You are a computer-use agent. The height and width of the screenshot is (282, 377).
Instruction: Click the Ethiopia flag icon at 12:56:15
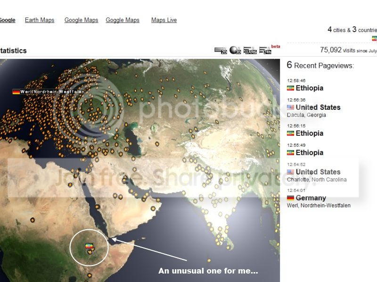pos(290,133)
